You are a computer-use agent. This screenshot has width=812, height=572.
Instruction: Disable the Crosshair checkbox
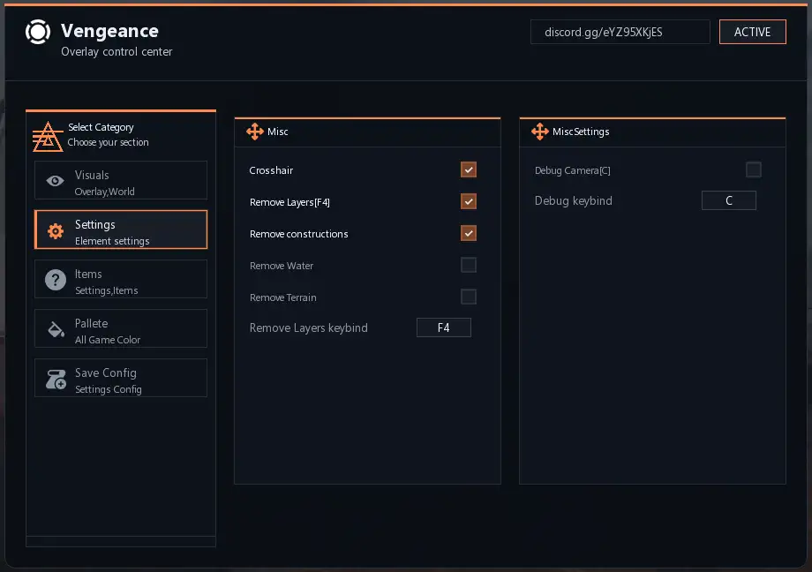468,169
